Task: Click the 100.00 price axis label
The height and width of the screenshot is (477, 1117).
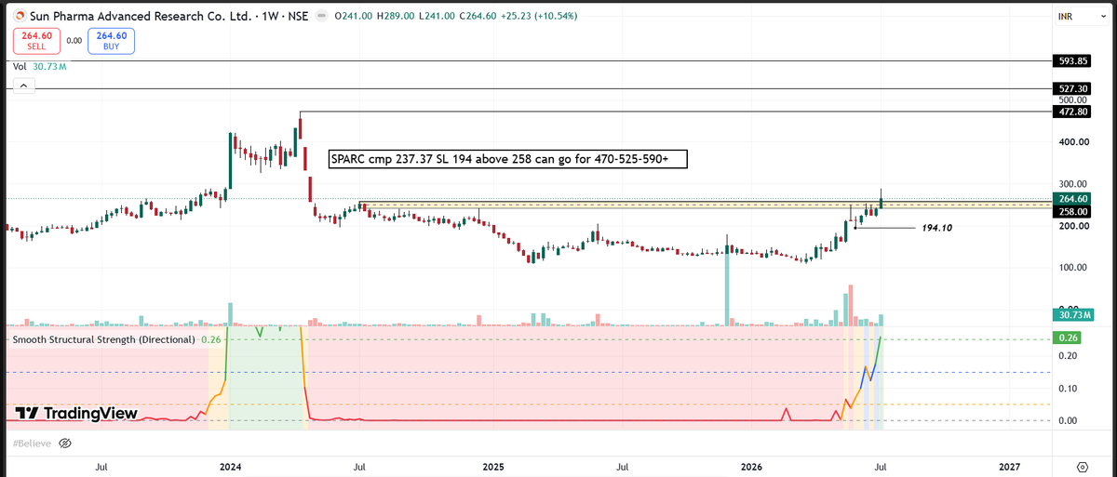Action: (1072, 268)
